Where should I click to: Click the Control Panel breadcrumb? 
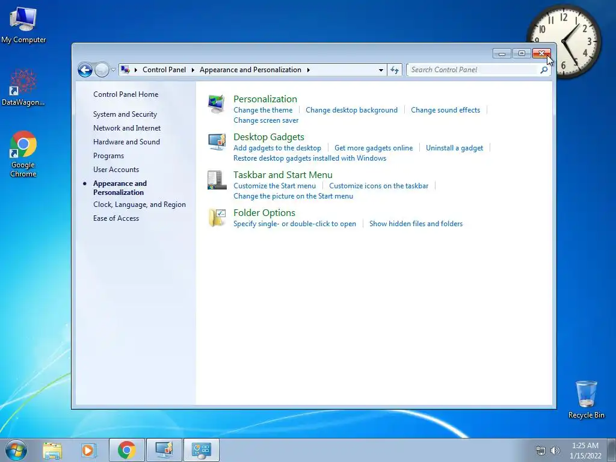(164, 70)
